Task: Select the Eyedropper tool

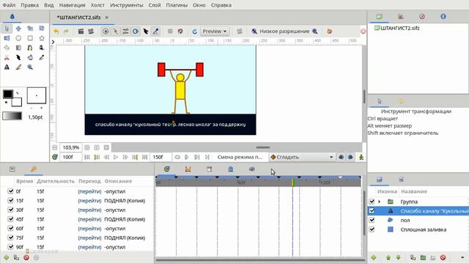Action: tap(42, 57)
